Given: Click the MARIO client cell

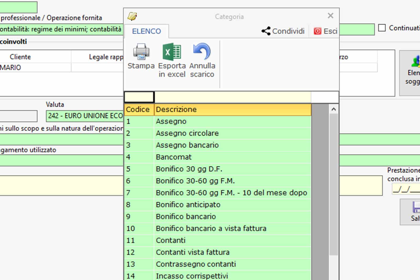Looking at the screenshot, I should tap(35, 67).
